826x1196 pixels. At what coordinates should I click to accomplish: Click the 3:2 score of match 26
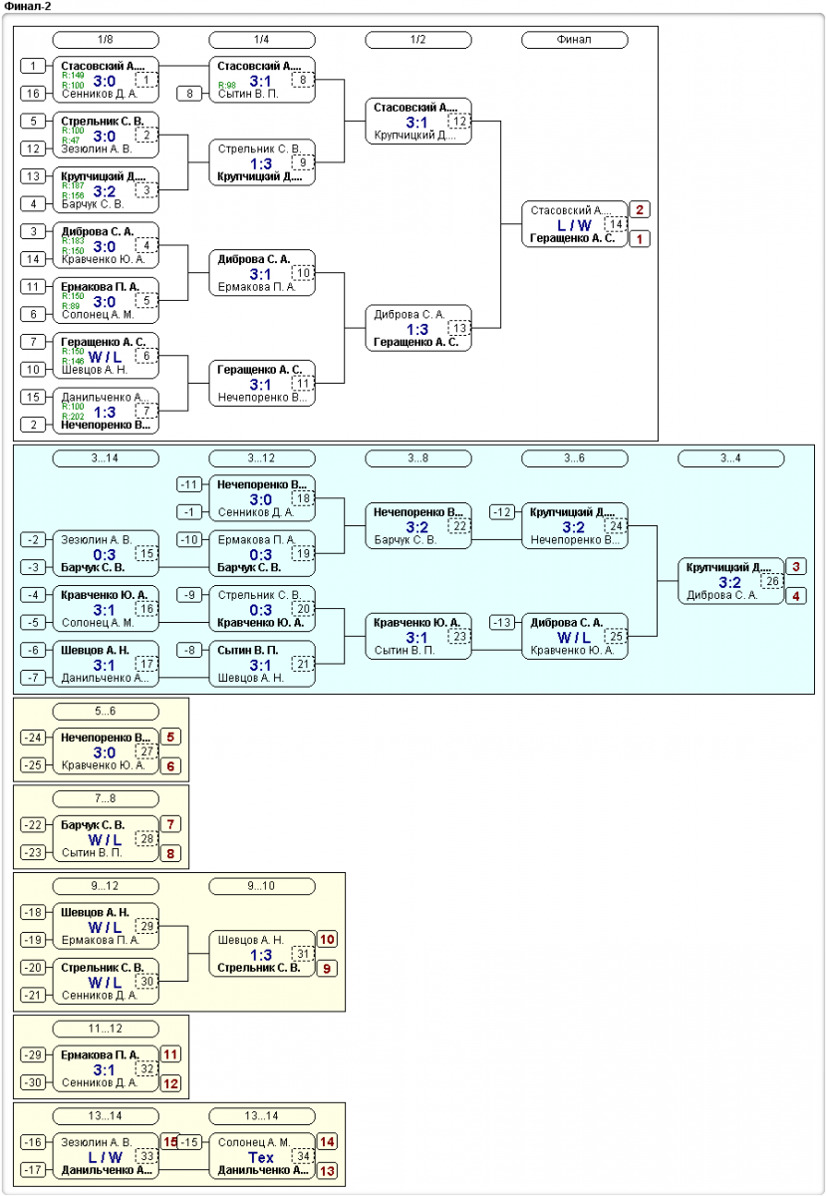pos(728,582)
